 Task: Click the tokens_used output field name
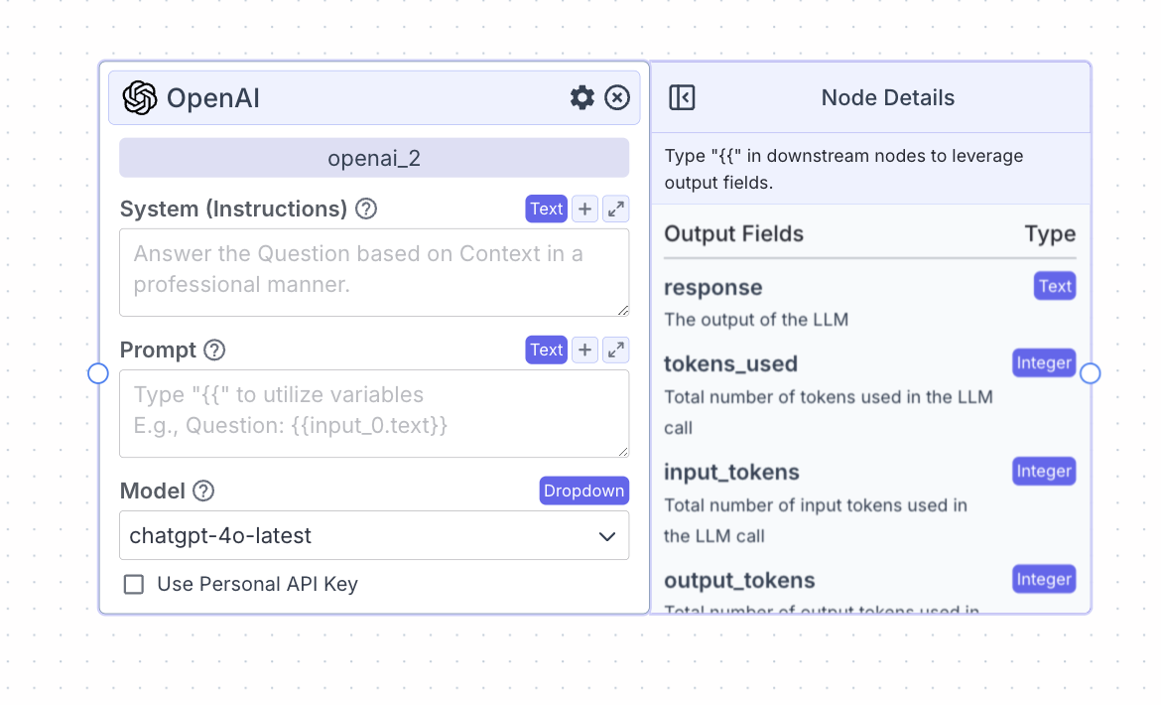[x=730, y=363]
